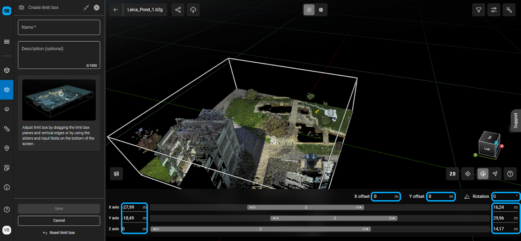Open the help question mark in sidebar
This screenshot has height=241, width=521.
pyautogui.click(x=7, y=209)
